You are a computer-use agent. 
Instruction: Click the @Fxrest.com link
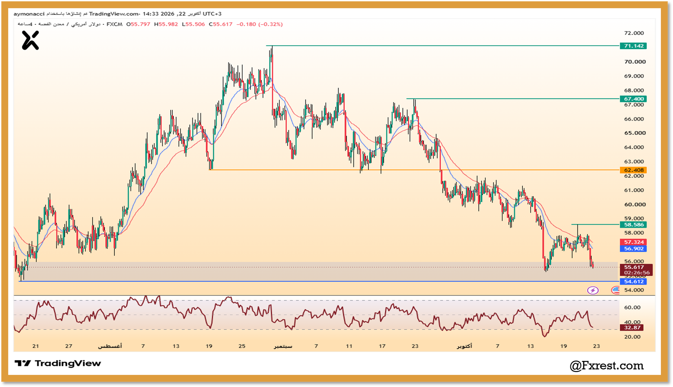[x=607, y=366]
